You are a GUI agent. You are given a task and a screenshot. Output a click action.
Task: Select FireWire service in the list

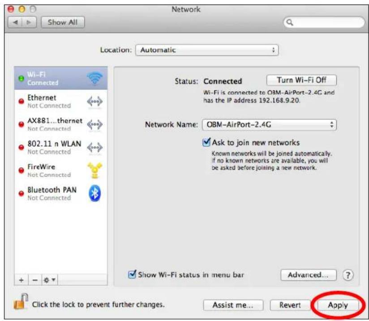61,170
